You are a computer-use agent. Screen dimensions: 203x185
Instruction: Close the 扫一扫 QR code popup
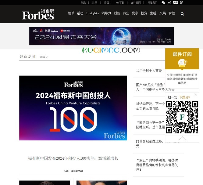click(196, 95)
